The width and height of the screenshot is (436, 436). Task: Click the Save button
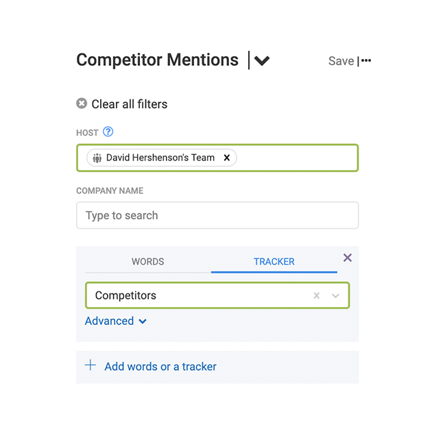point(341,61)
